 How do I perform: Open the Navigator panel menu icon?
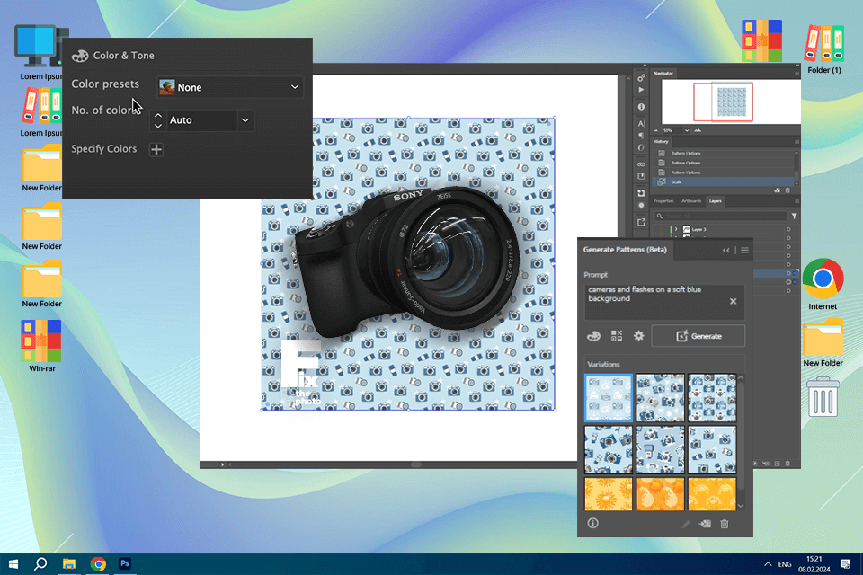[x=796, y=73]
